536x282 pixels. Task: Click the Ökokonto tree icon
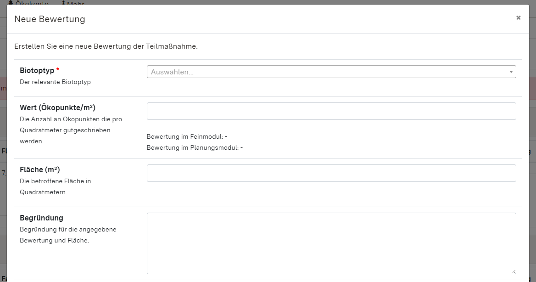11,3
